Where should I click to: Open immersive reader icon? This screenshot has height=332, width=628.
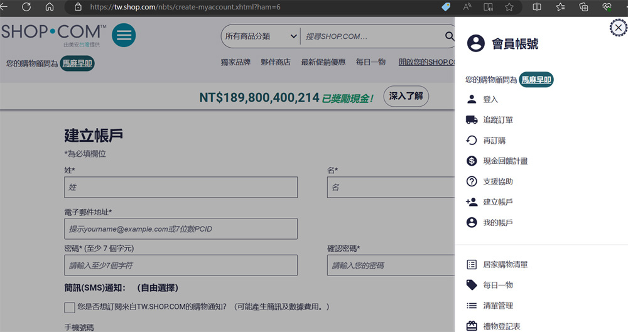[488, 7]
